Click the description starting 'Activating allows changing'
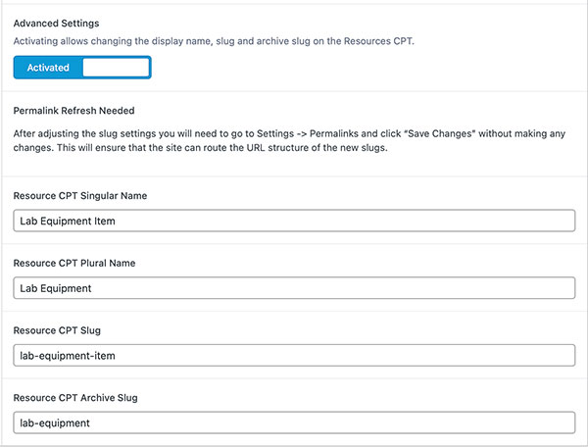Image resolution: width=588 pixels, height=447 pixels. click(x=214, y=41)
